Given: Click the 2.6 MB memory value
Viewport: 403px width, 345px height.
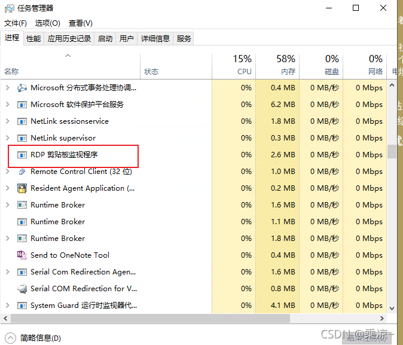Looking at the screenshot, I should tap(283, 154).
